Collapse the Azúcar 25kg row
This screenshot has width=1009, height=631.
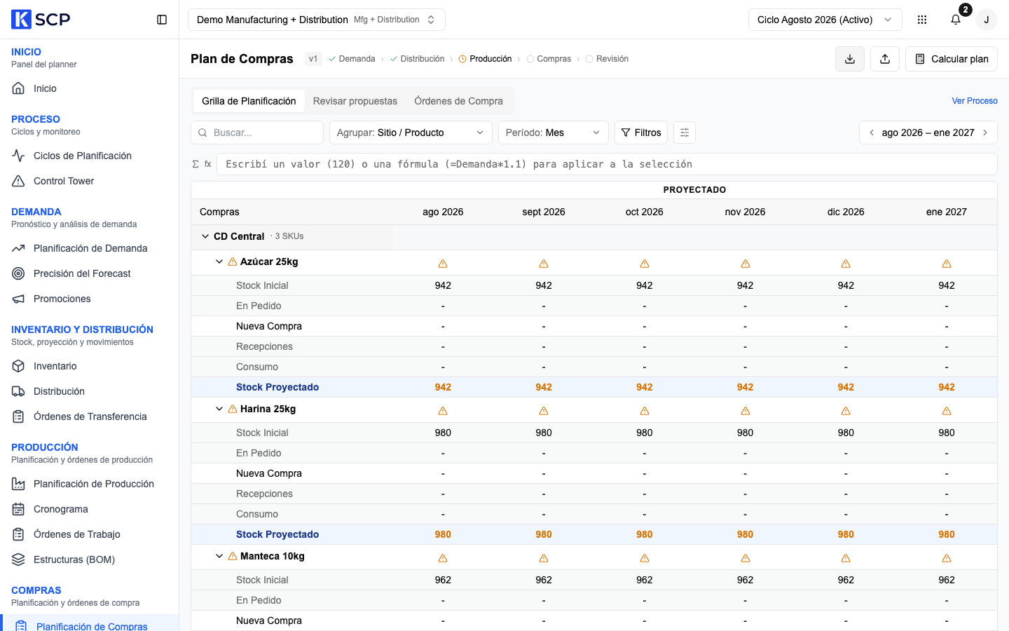219,262
